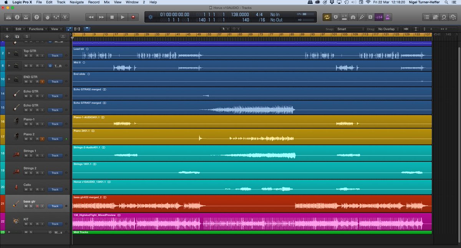This screenshot has width=461, height=248.
Task: Open the Command-click tool menu
Action: (235, 29)
